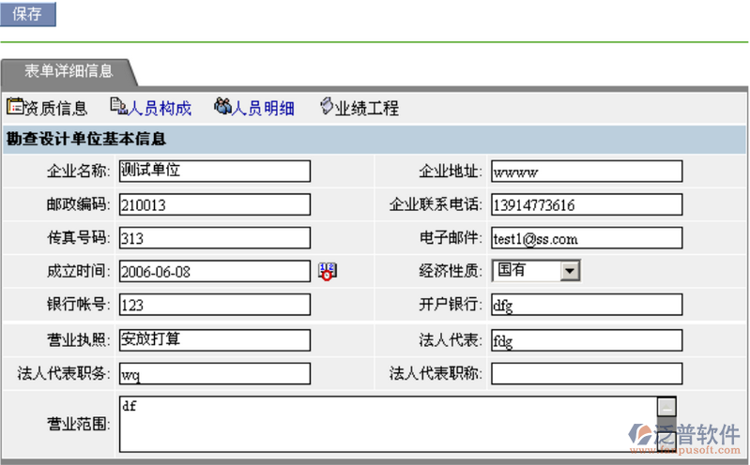The image size is (750, 465).
Task: Click the 保存 save button
Action: coord(28,14)
